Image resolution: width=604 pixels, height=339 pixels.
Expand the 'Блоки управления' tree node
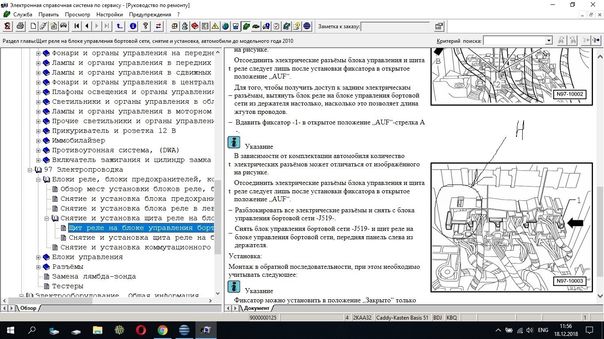pos(38,257)
